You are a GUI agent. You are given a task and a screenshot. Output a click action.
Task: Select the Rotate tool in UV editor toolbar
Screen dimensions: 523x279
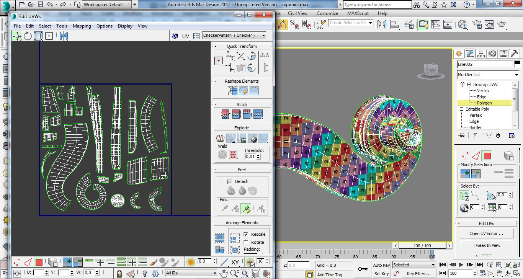coord(28,36)
